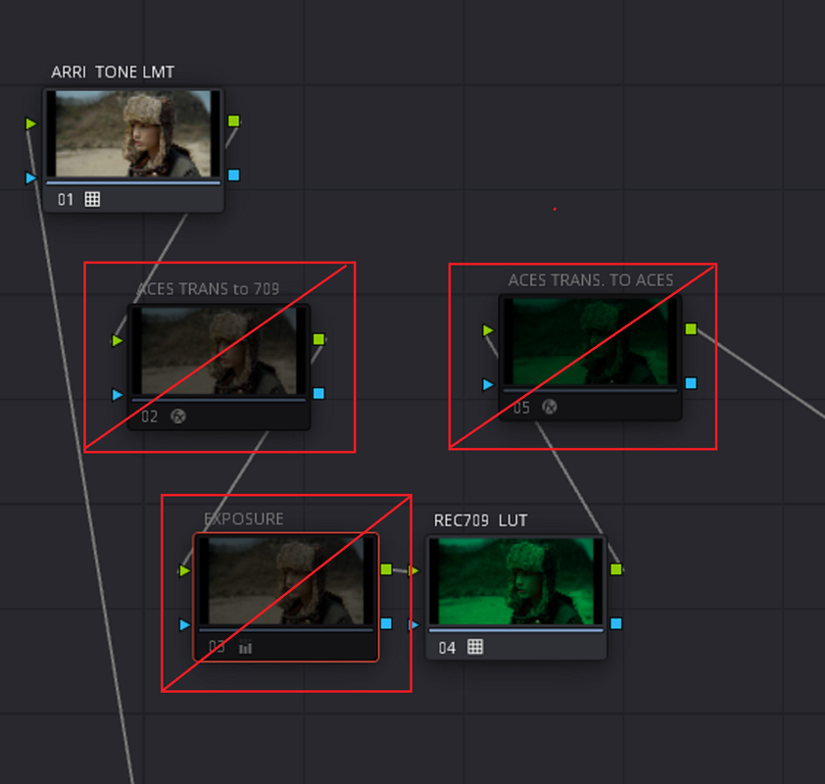The image size is (825, 784).
Task: Click the blue key output of ARRI TONE LMT node
Action: [233, 175]
